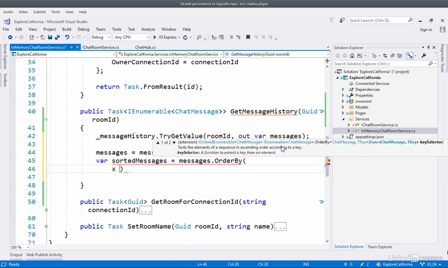Click the Visual Studio logo icon
Screen dimensions: 448x268
(7, 21)
